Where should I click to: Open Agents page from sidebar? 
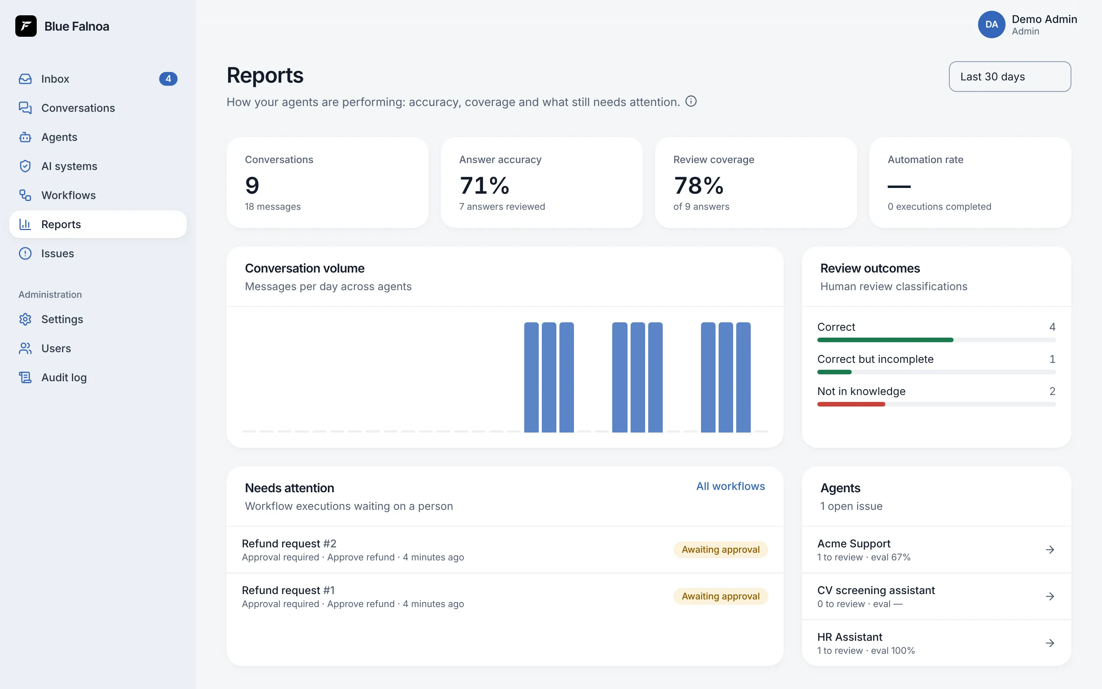(98, 137)
